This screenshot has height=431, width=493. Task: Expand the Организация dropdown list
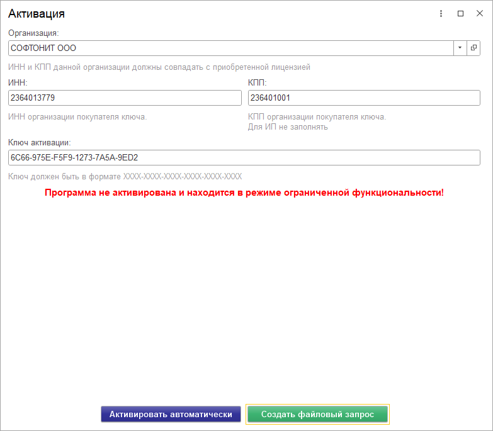460,48
